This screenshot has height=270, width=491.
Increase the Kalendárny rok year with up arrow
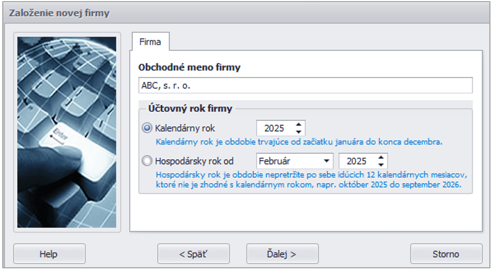click(299, 124)
